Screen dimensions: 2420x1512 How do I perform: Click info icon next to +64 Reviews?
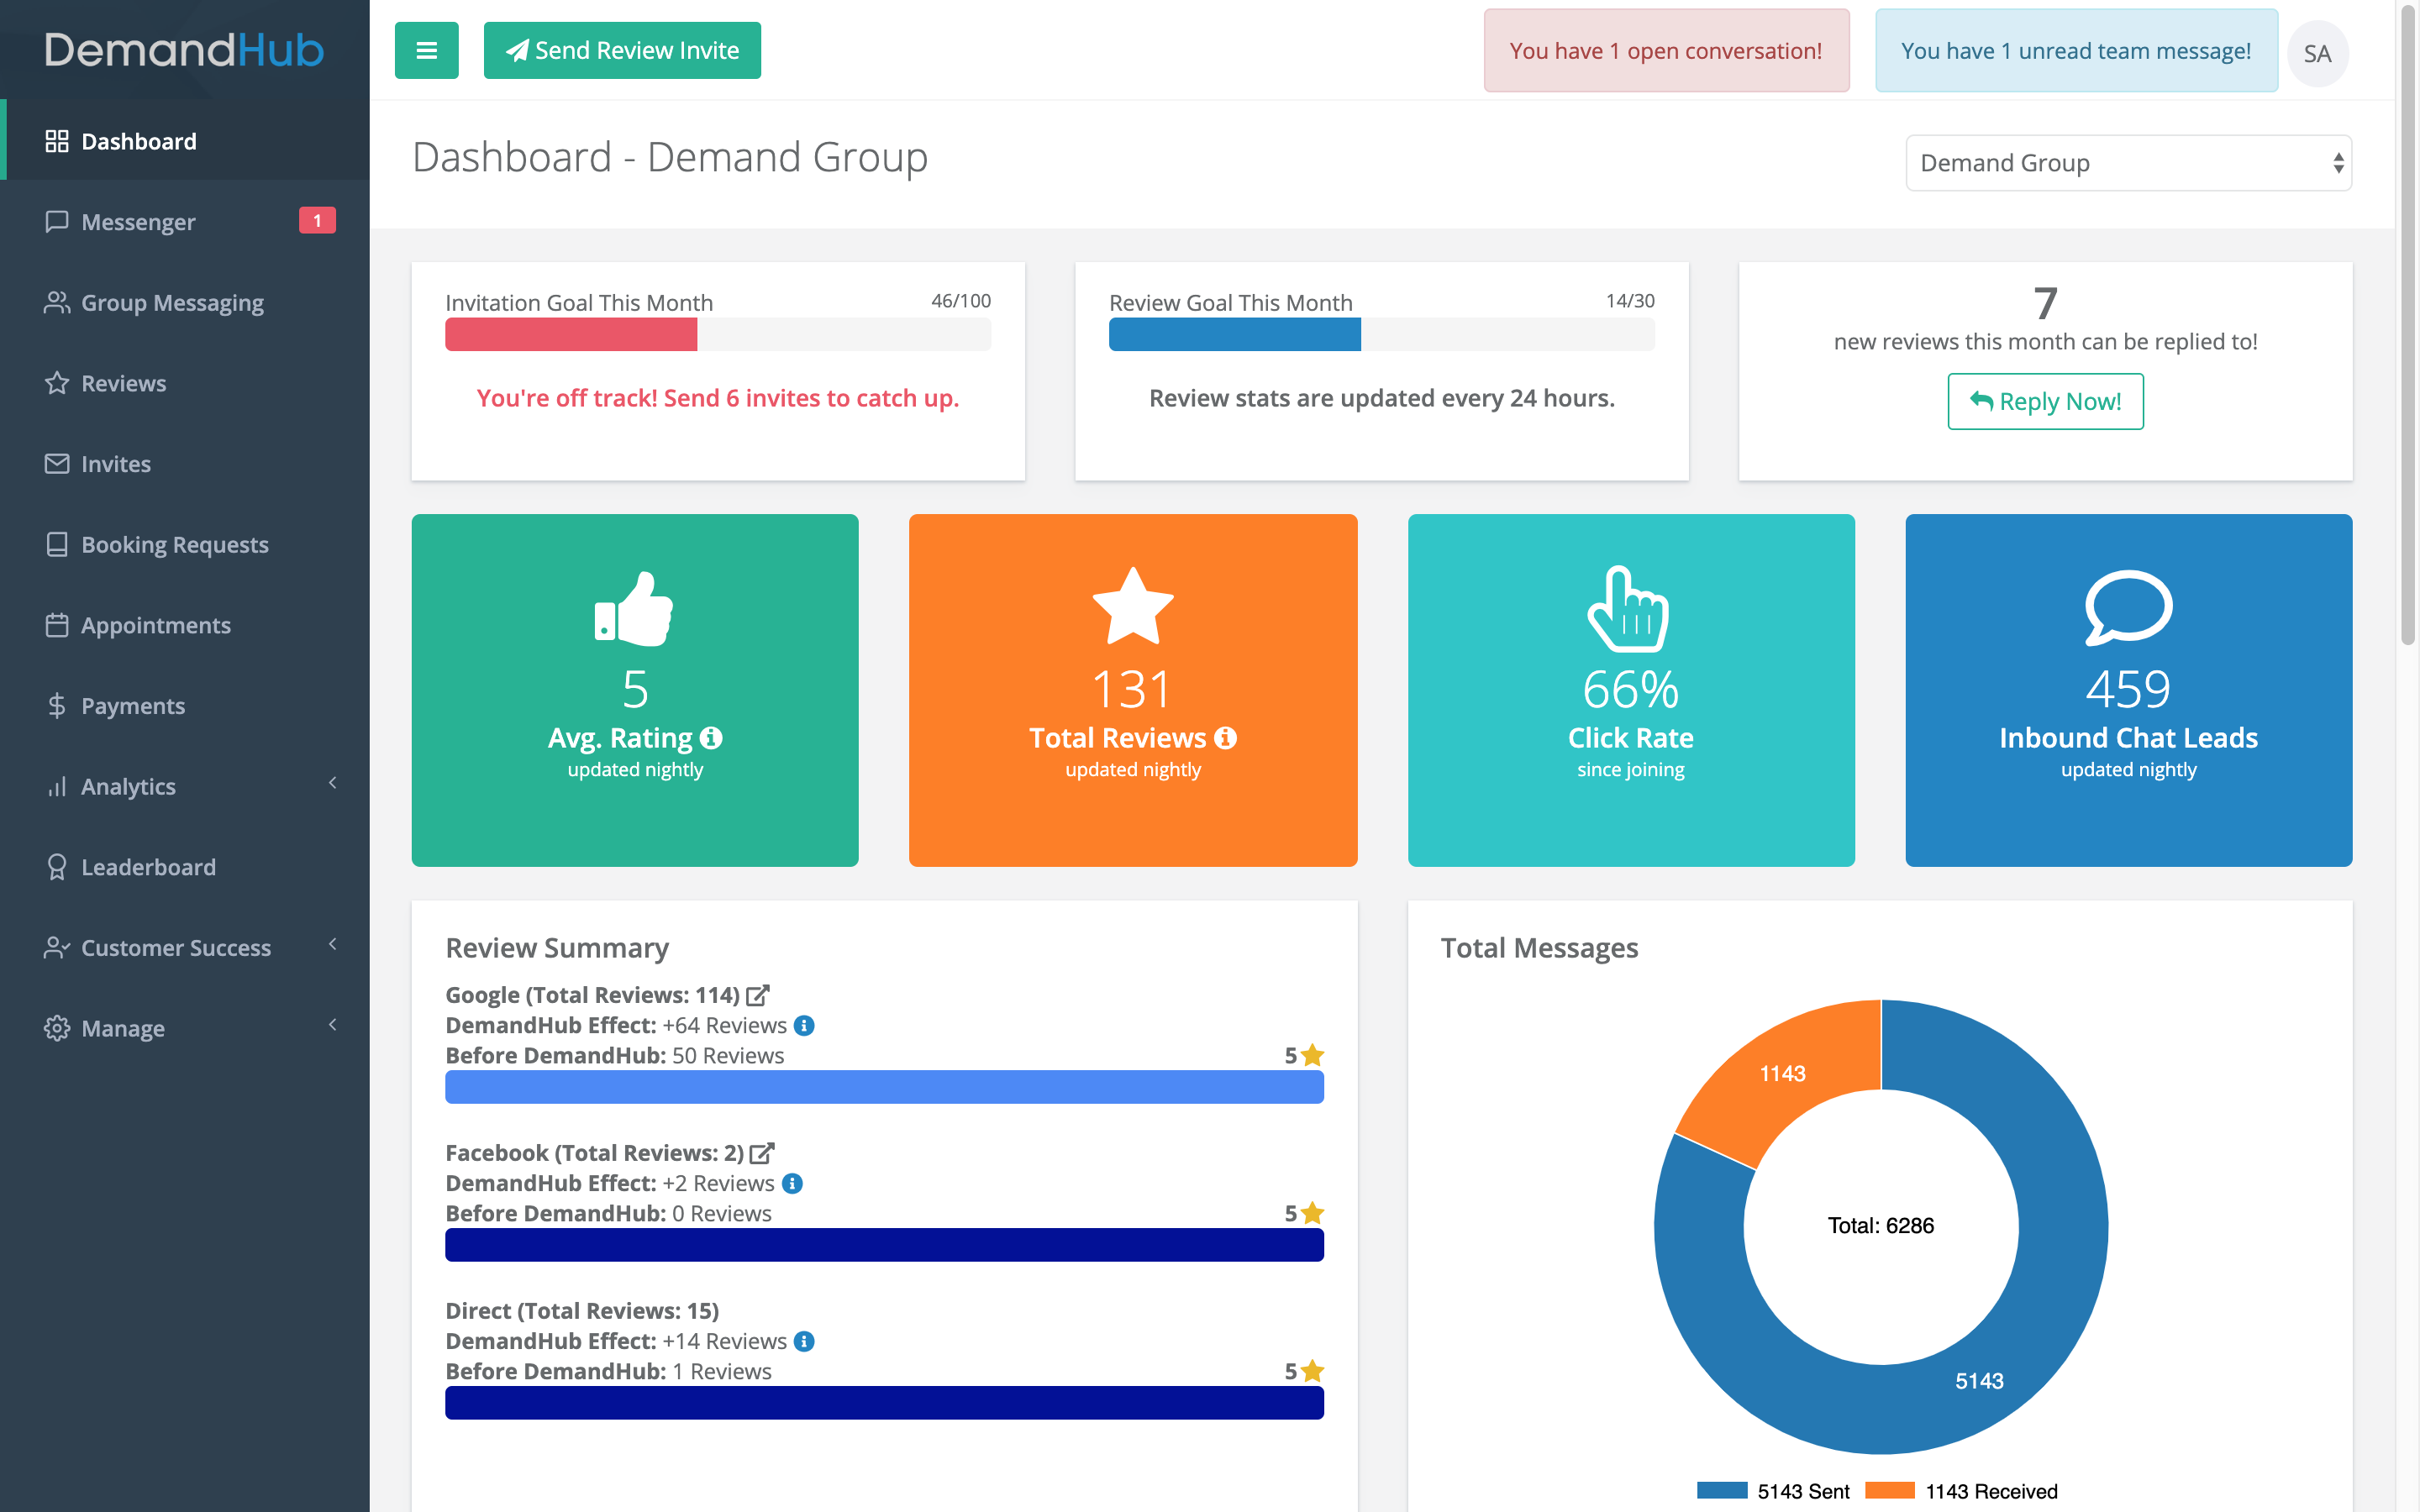pos(804,1025)
